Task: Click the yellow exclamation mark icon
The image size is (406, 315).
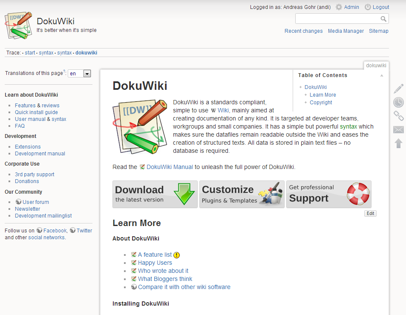Action: [177, 255]
